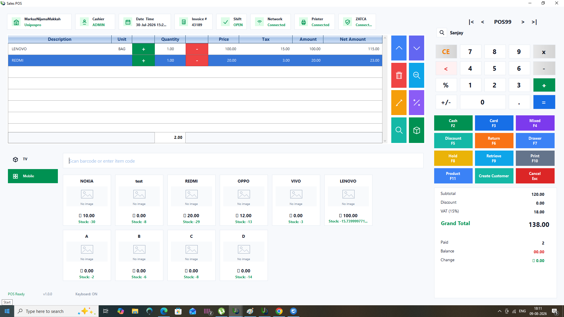Click the equals keypad key
Viewport: 564px width, 317px height.
(544, 102)
